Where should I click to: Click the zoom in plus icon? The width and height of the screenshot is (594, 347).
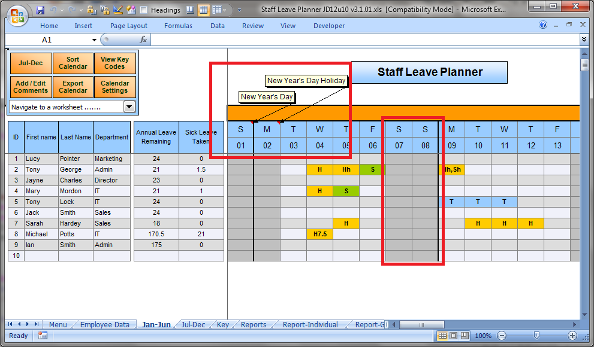pos(572,336)
